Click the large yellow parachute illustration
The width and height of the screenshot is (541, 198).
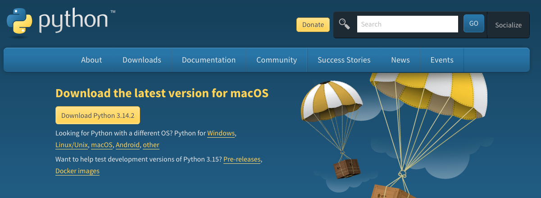click(428, 96)
